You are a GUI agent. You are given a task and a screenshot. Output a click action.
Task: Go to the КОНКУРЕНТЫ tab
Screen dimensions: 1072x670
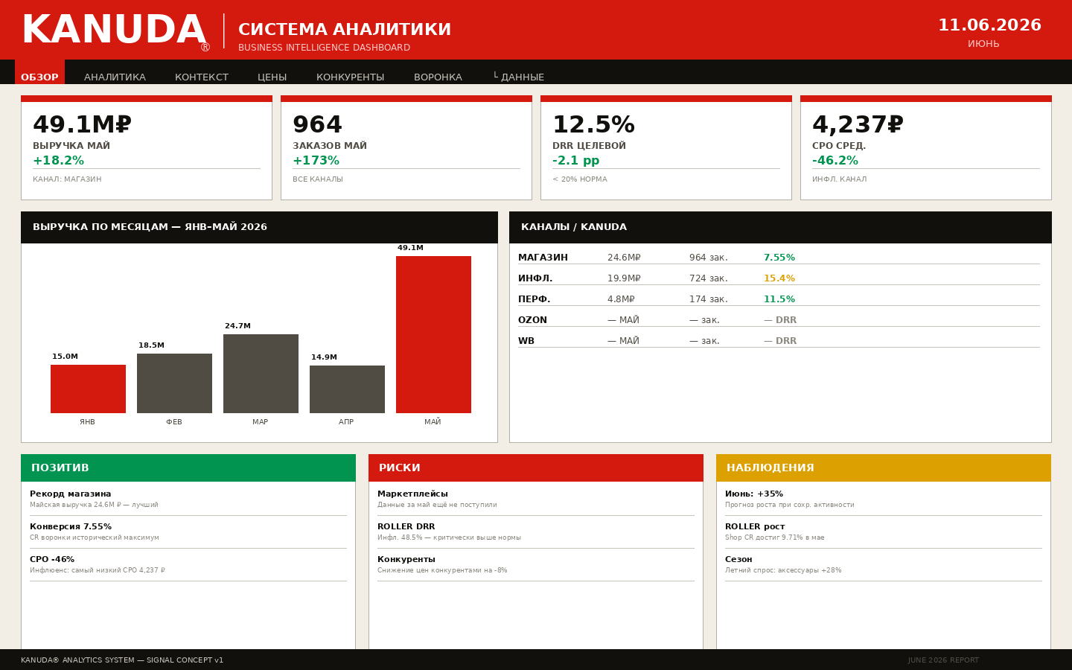pos(351,77)
